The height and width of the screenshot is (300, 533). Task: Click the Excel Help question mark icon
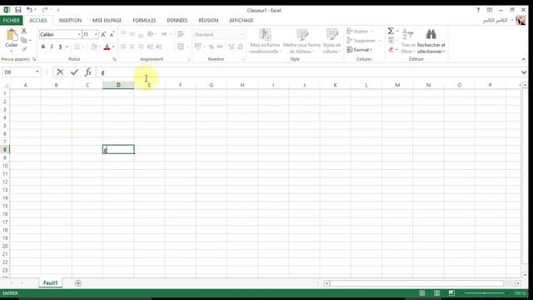[478, 10]
